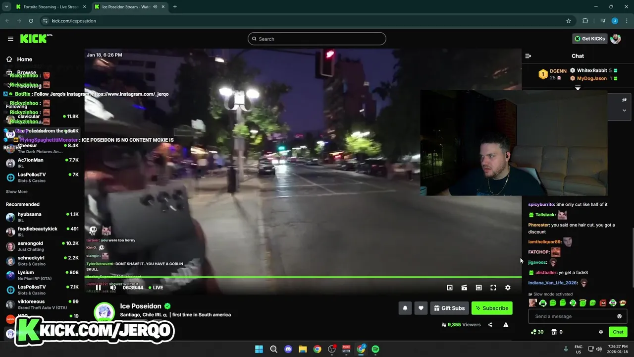Screen dimensions: 634x357
Task: Share the stream via share icon
Action: coord(490,325)
